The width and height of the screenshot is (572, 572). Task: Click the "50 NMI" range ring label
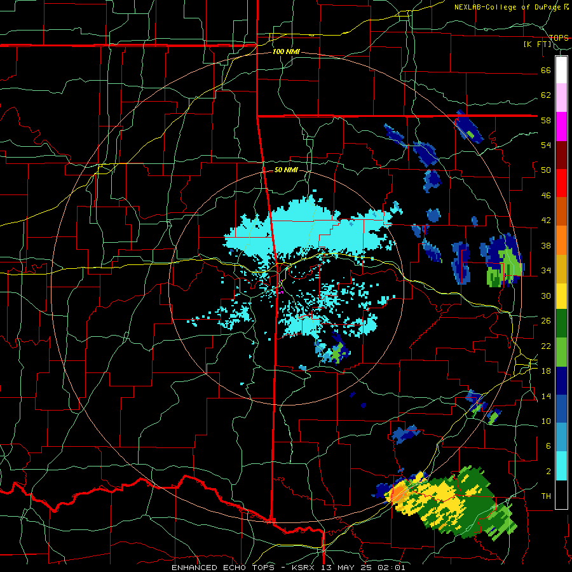pos(286,170)
